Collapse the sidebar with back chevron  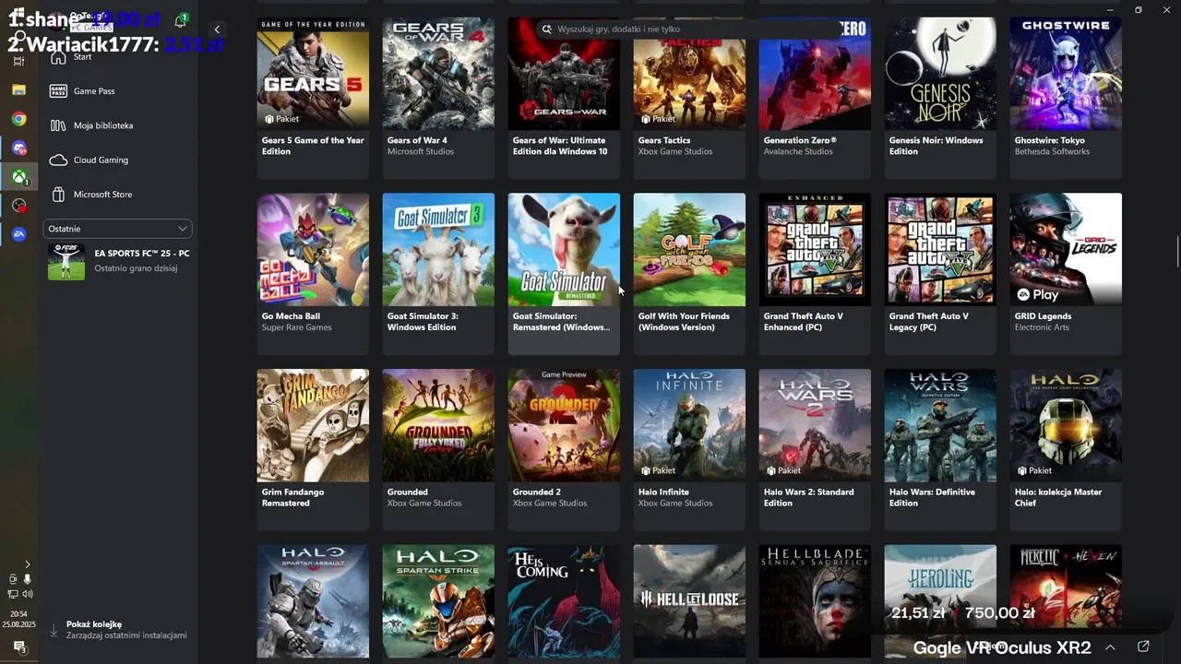point(217,30)
